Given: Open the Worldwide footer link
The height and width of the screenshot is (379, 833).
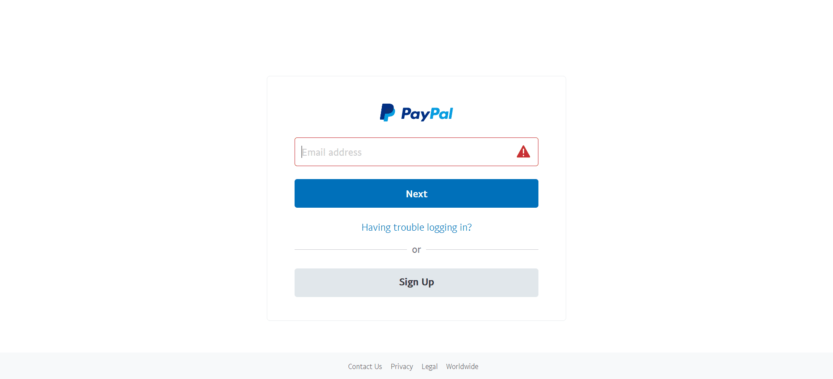Looking at the screenshot, I should (x=462, y=366).
